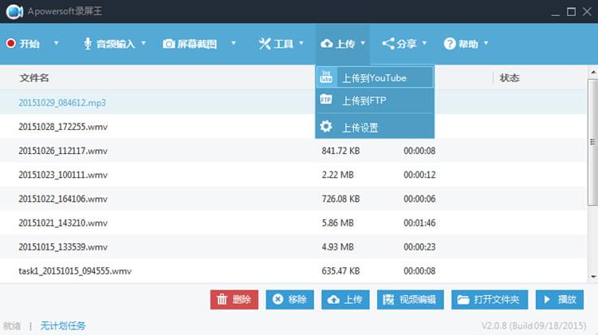This screenshot has height=335, width=598.
Task: Click the wrench tools icon for 工具
Action: pyautogui.click(x=265, y=44)
